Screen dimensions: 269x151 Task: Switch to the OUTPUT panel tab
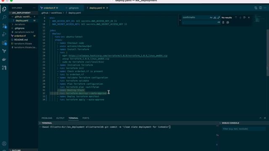tap(60, 118)
